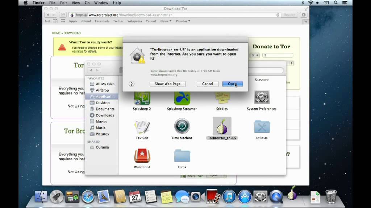Image resolution: width=371 pixels, height=208 pixels.
Task: Open the Finder menu
Action: [x=38, y=3]
